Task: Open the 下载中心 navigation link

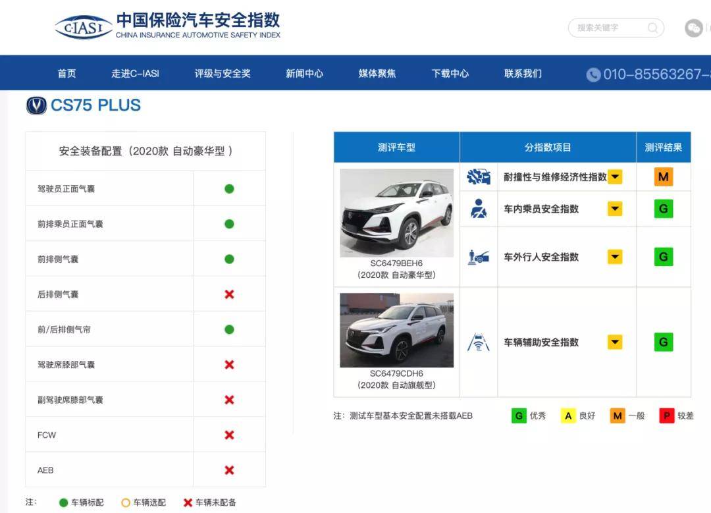Action: (x=450, y=74)
